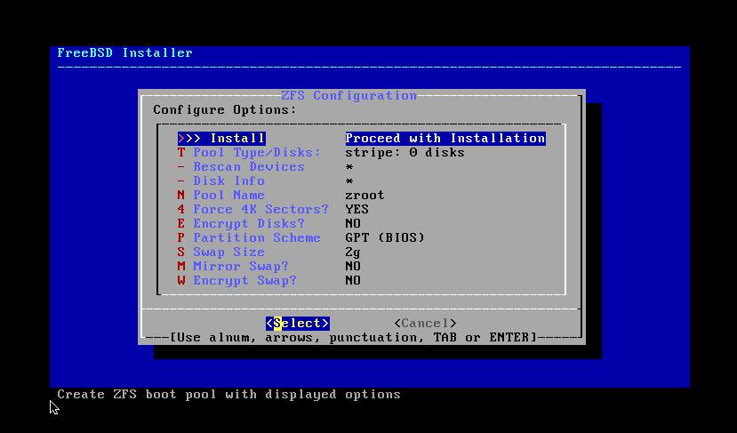
Task: Click the red '4' hotkey character
Action: pos(181,209)
